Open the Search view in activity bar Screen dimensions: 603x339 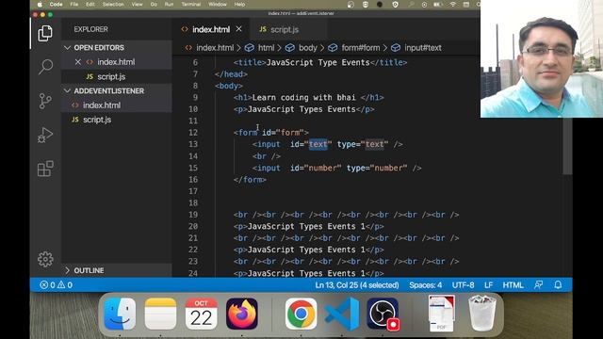pyautogui.click(x=45, y=67)
